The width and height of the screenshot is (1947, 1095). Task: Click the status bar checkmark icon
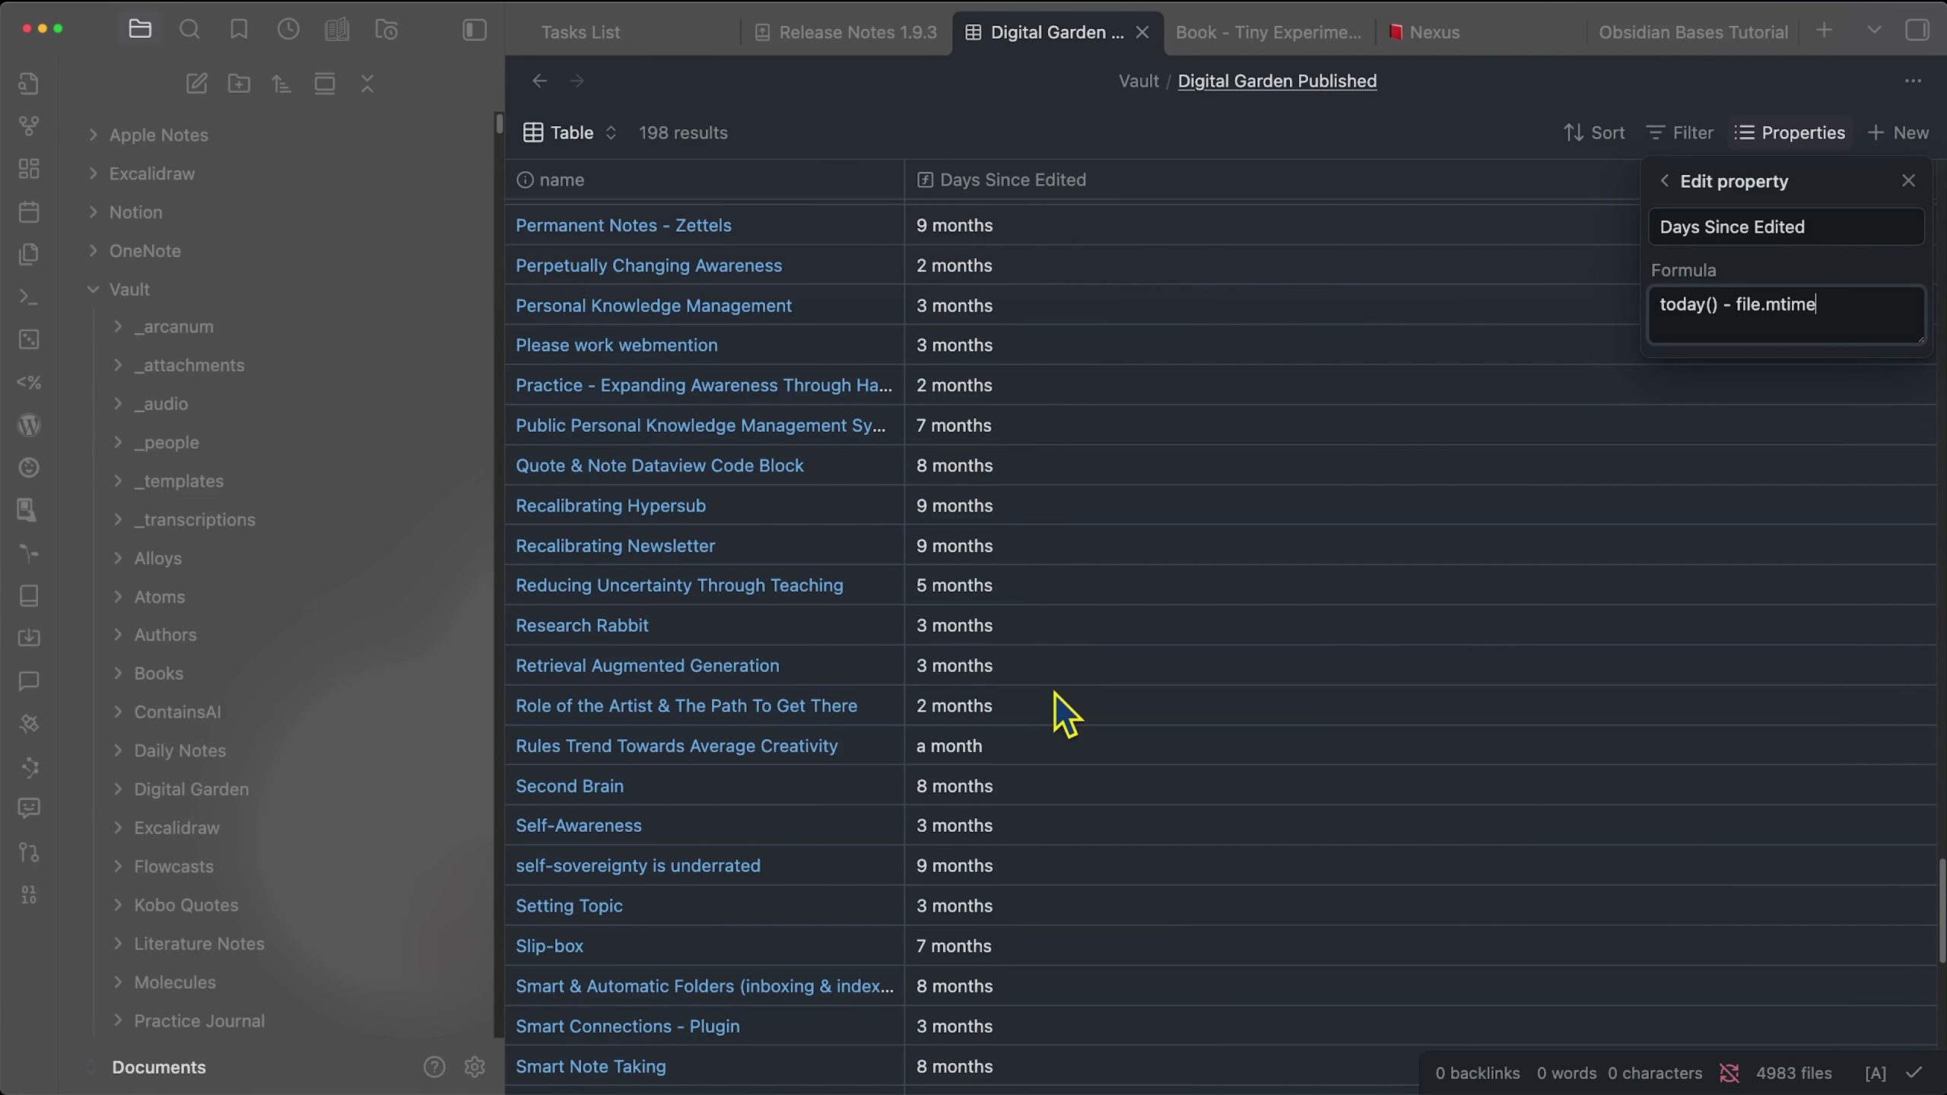point(1914,1073)
